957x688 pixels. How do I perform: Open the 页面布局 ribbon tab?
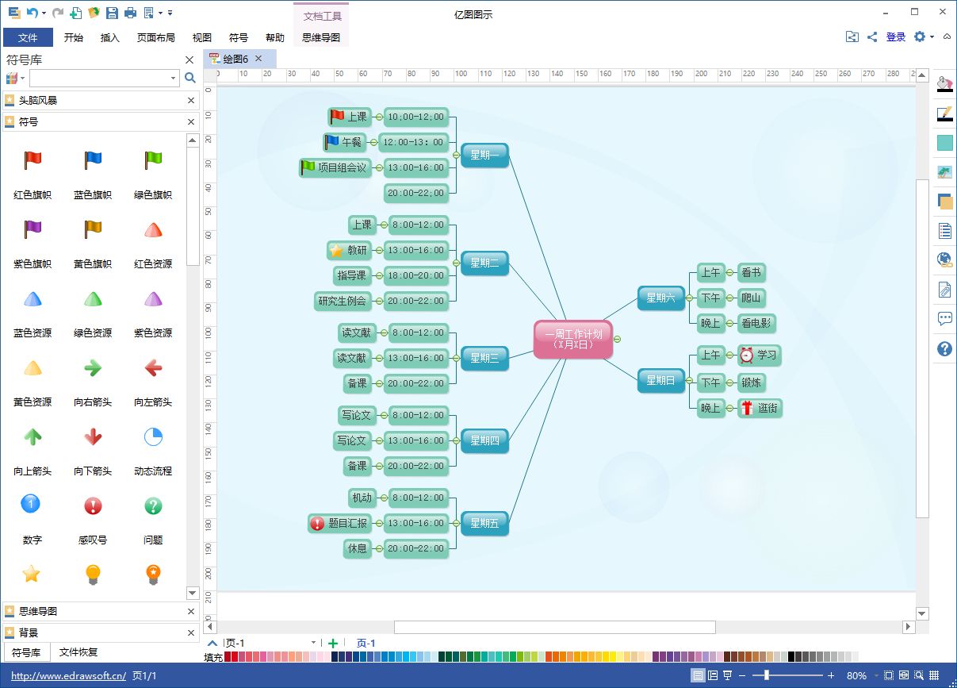[156, 37]
